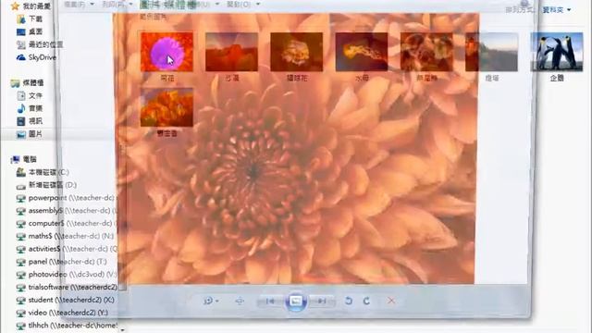This screenshot has width=592, height=333.
Task: Open 文件 documents library
Action: pyautogui.click(x=31, y=96)
